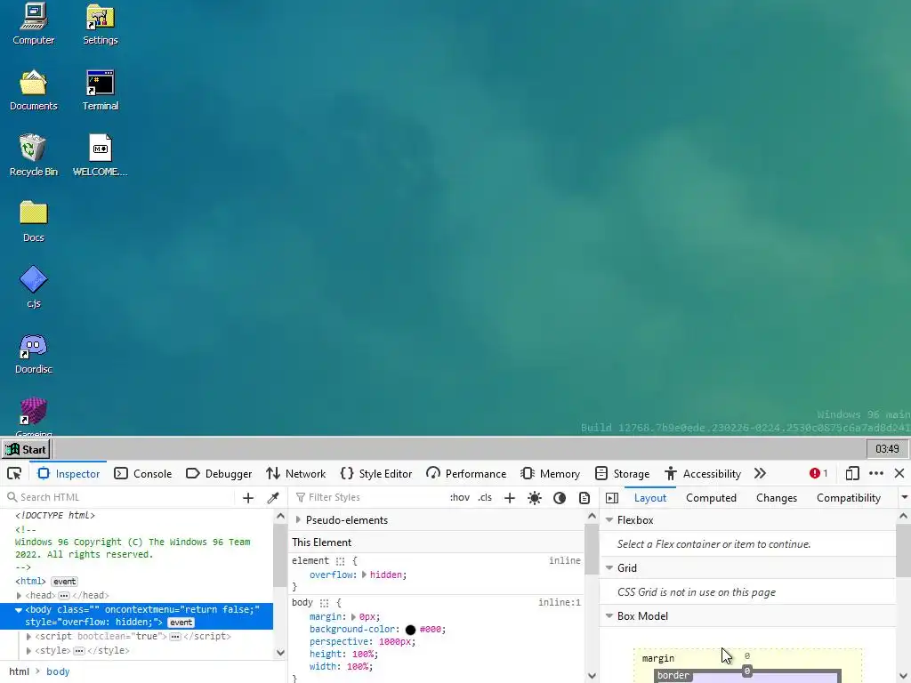Open the Settings desktop icon
This screenshot has height=683, width=911.
pos(100,24)
